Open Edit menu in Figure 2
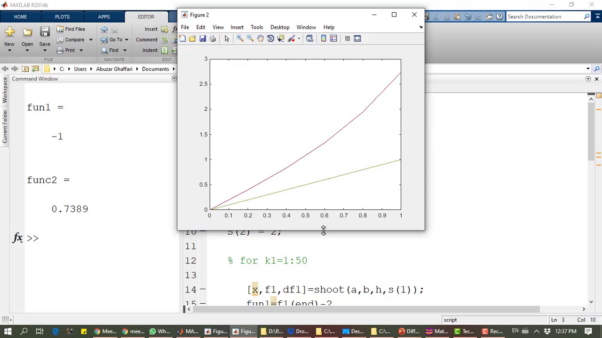Image resolution: width=602 pixels, height=338 pixels. (x=201, y=27)
